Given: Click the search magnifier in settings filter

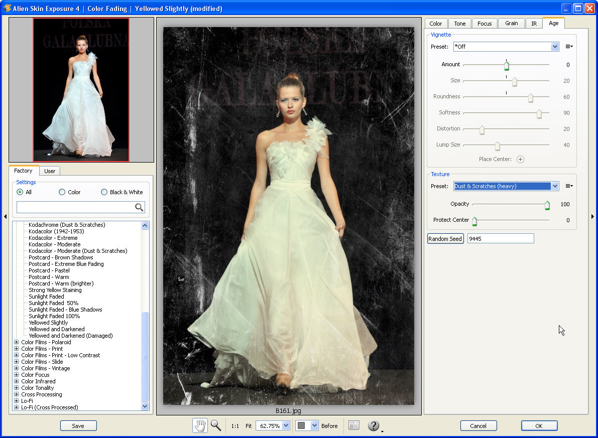Looking at the screenshot, I should pyautogui.click(x=139, y=207).
